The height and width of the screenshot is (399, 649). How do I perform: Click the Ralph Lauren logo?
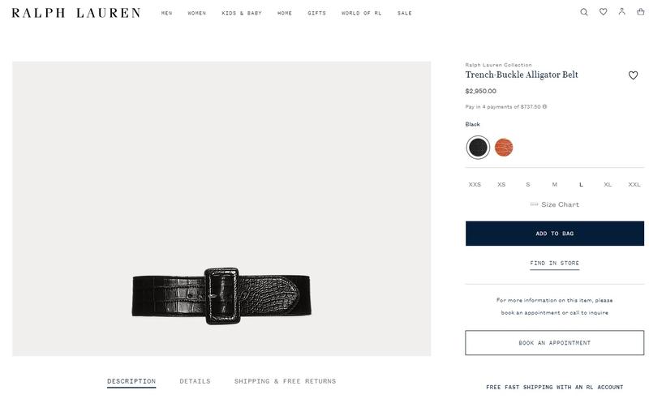click(76, 13)
